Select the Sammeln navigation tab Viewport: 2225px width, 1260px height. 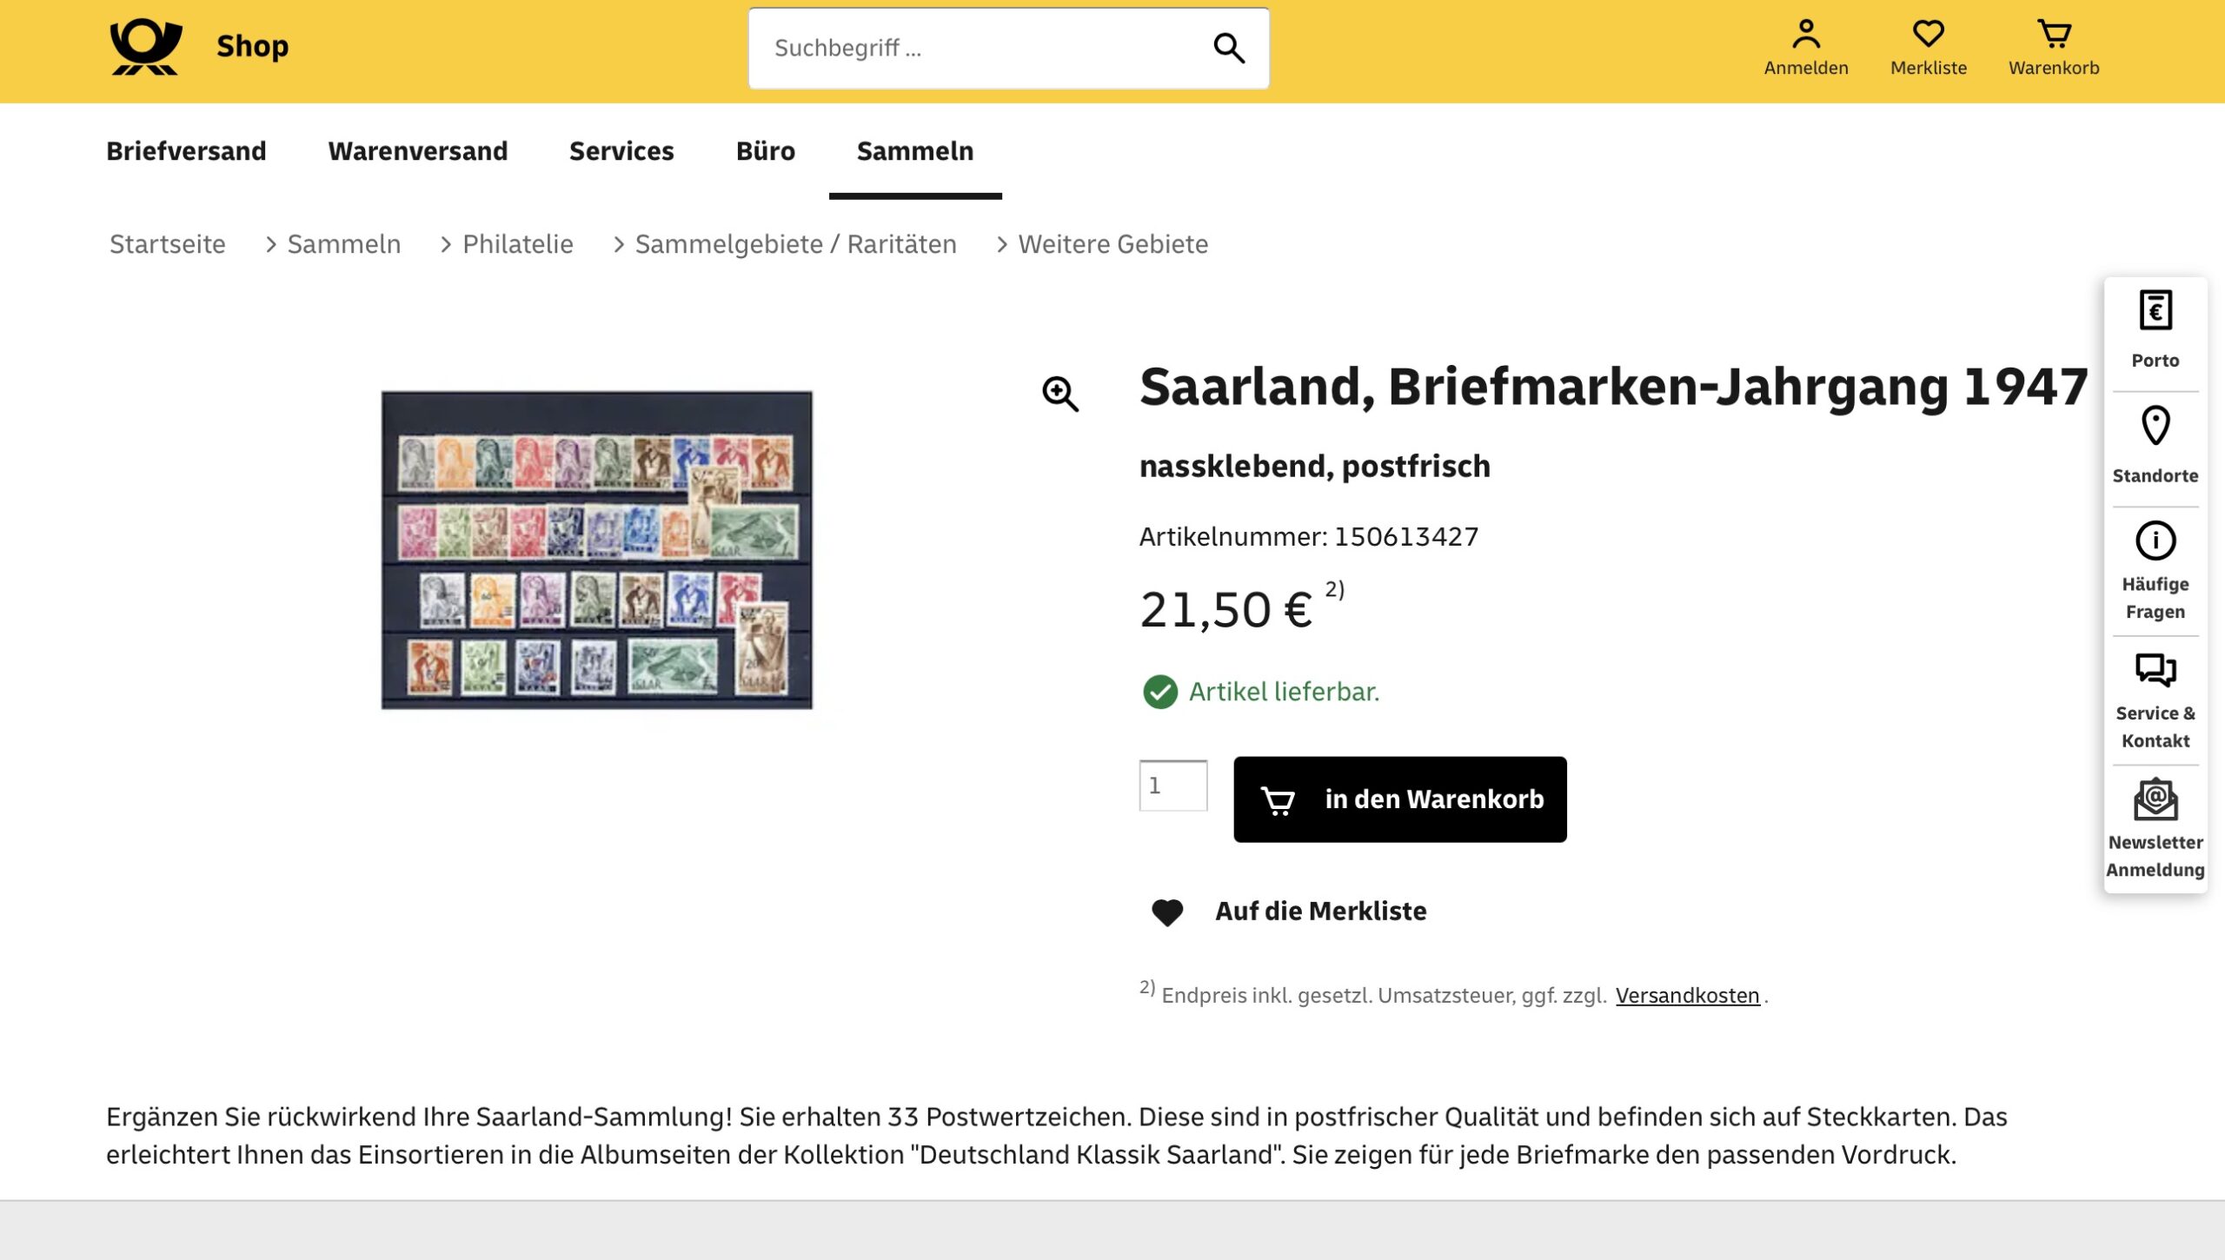tap(915, 151)
